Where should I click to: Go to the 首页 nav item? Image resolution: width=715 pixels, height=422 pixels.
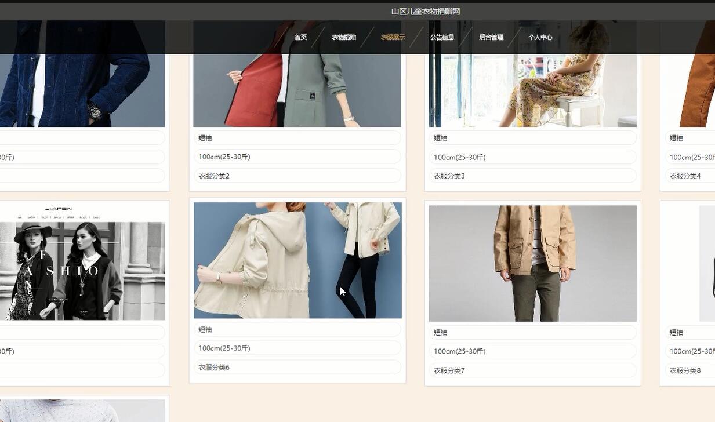point(300,37)
